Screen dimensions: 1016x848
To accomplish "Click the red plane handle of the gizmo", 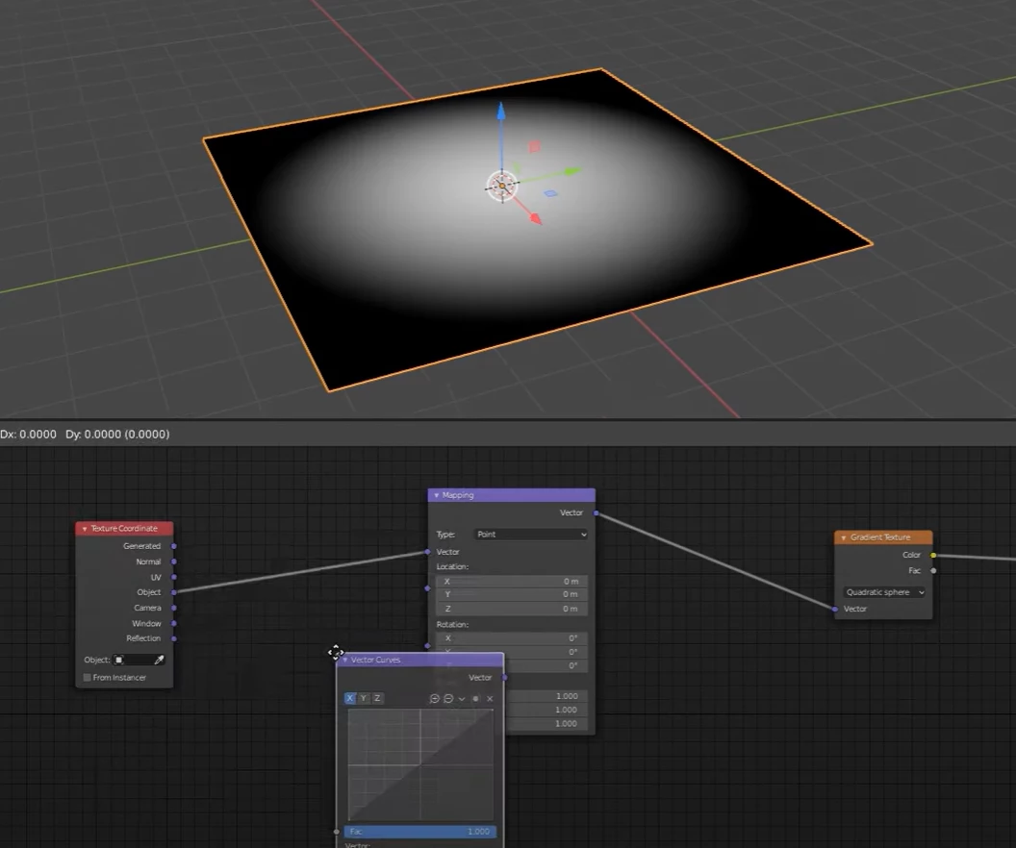I will (x=534, y=147).
